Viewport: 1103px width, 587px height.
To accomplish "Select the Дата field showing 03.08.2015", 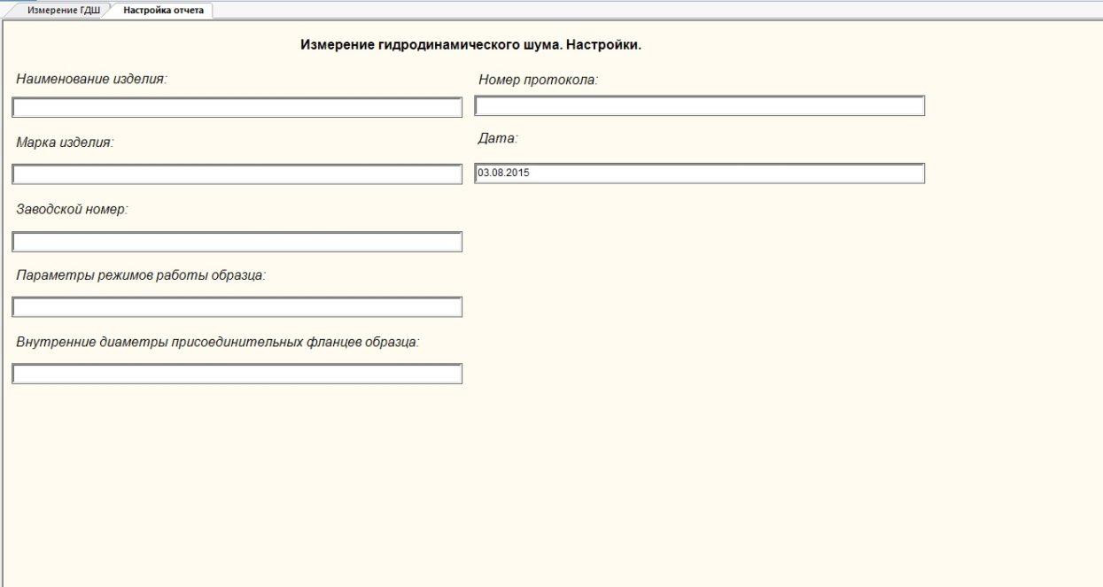I will point(700,173).
